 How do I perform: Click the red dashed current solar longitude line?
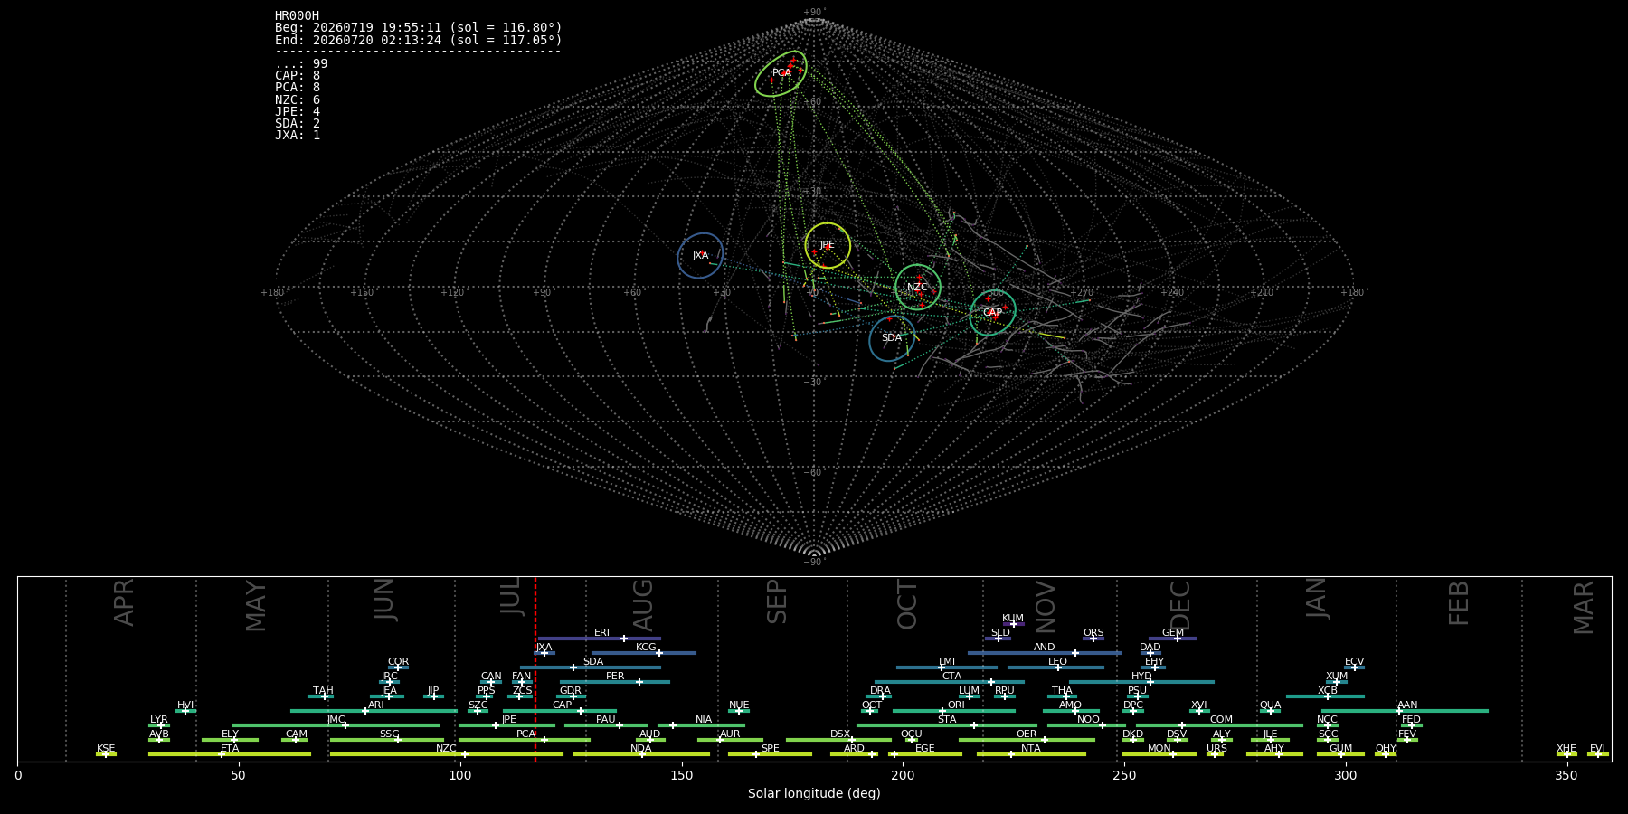535,668
